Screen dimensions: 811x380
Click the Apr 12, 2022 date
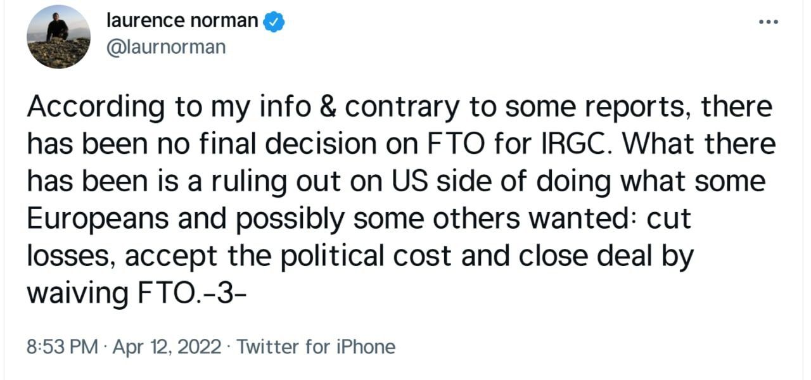[167, 347]
